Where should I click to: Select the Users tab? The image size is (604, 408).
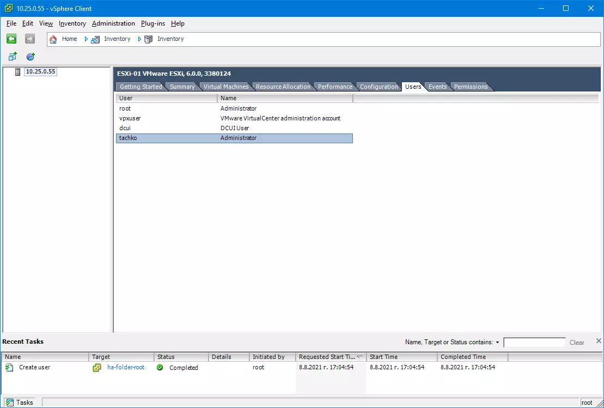[x=413, y=87]
